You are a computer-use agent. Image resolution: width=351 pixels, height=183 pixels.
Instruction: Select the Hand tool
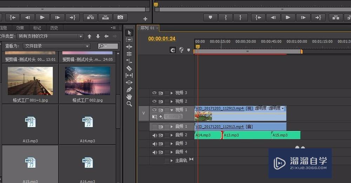[129, 97]
